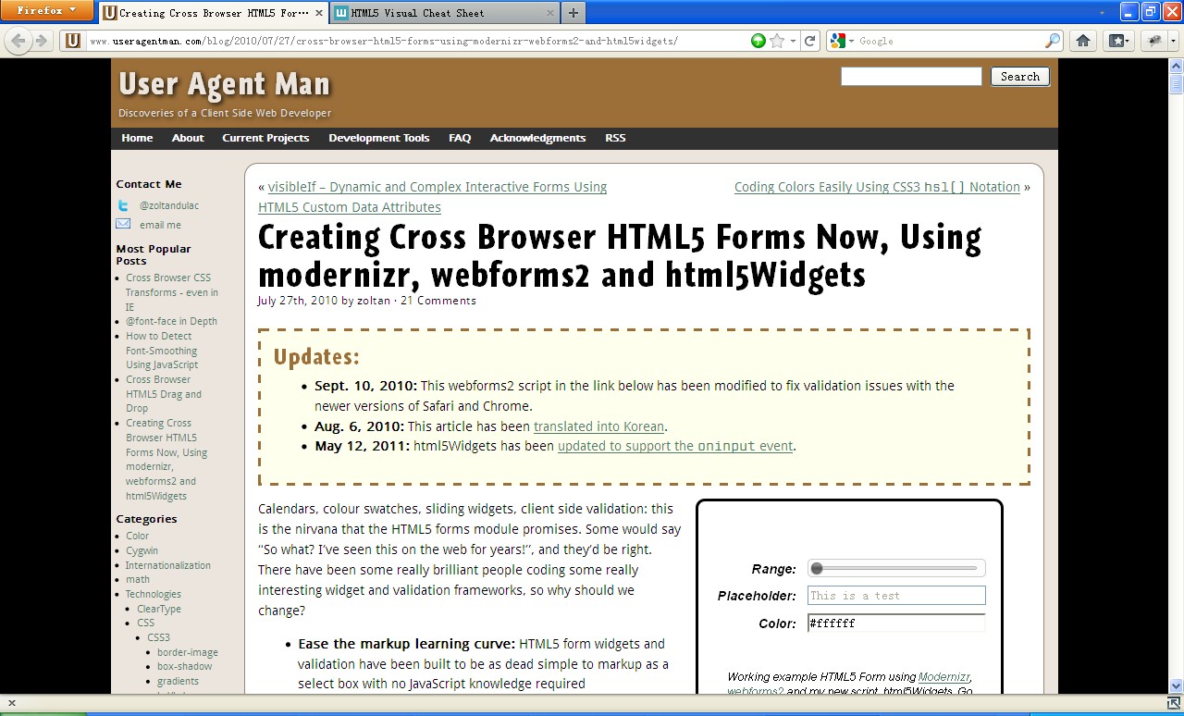Viewport: 1184px width, 716px height.
Task: Open the Modernizr link under the example form
Action: (x=943, y=677)
